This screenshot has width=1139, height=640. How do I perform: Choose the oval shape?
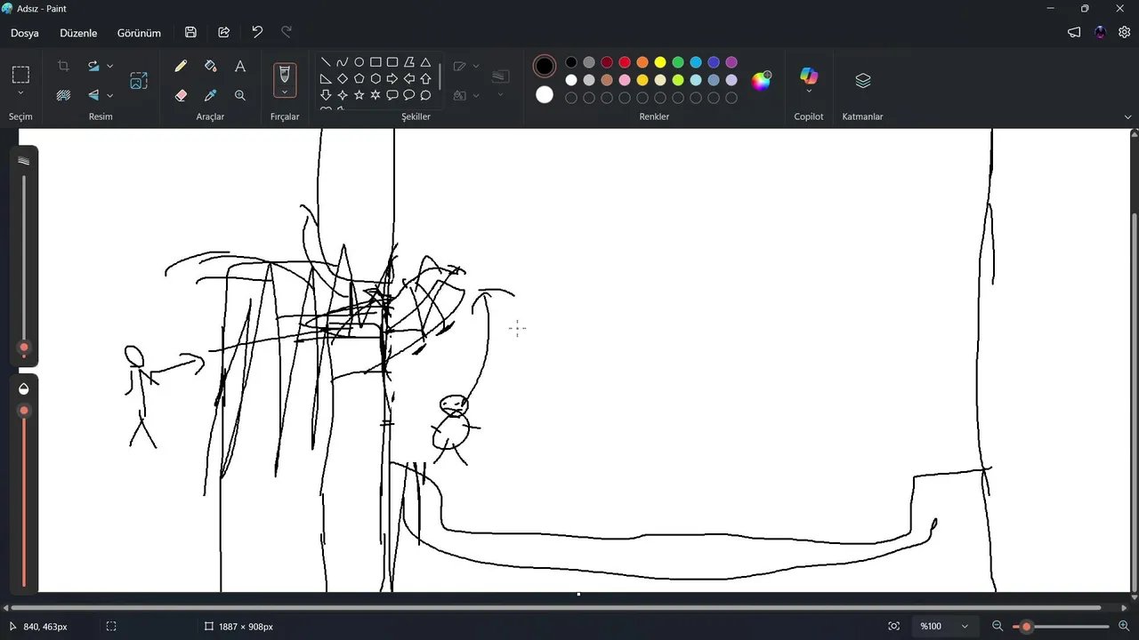pyautogui.click(x=359, y=62)
